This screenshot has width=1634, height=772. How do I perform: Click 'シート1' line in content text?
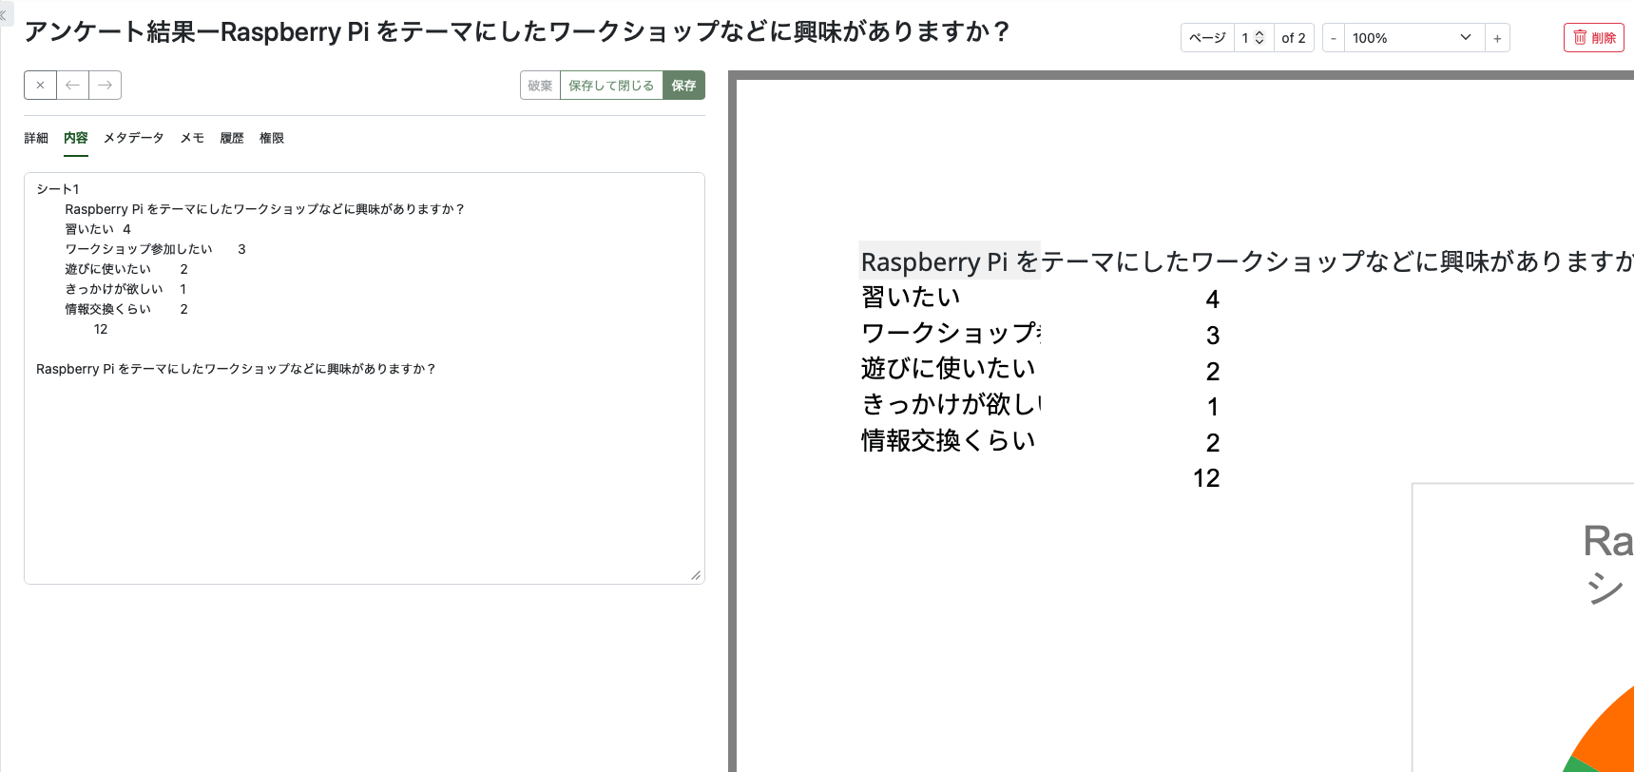point(58,189)
